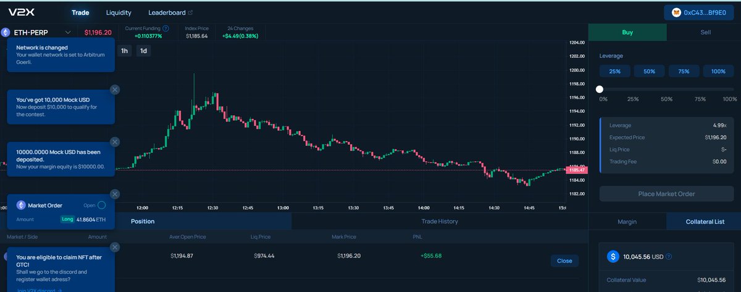
Task: Click the dollar icon in the Collateral List
Action: (613, 256)
